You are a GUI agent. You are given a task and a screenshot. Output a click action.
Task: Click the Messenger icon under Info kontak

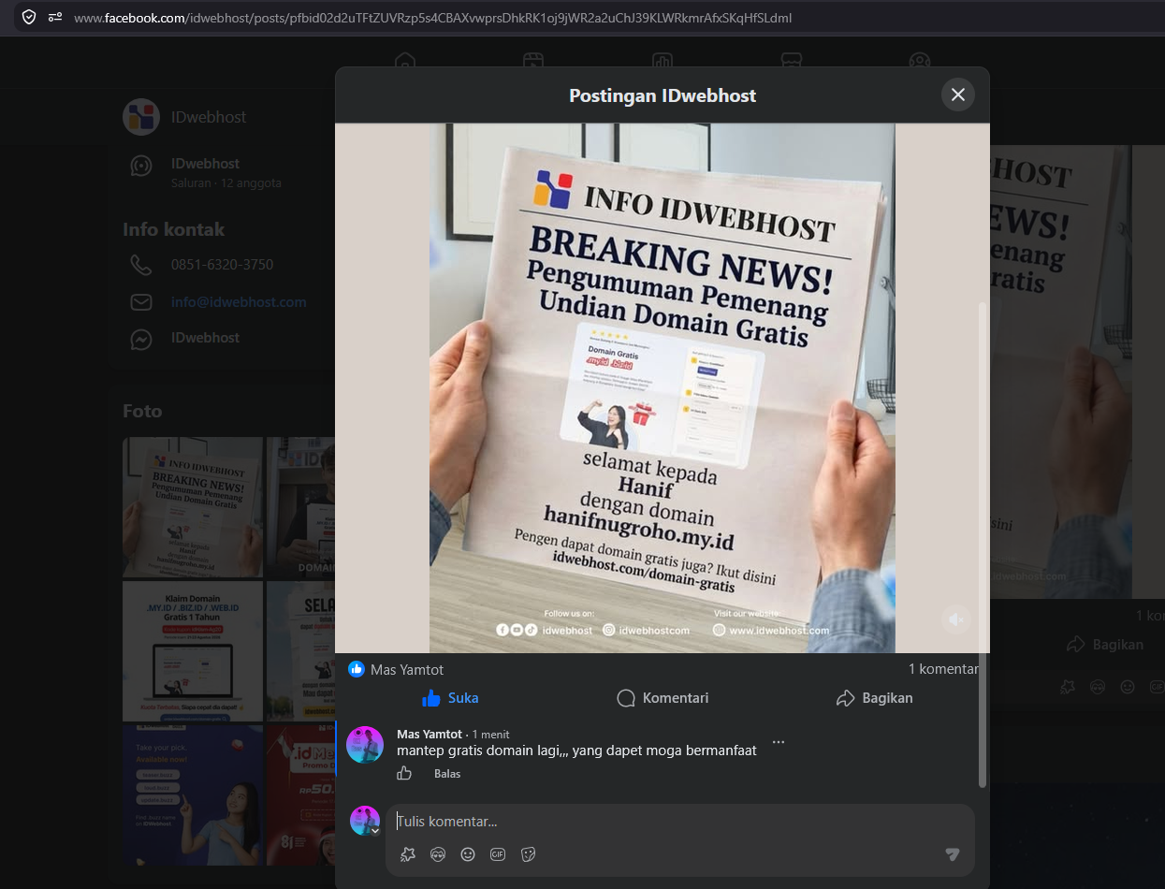(141, 339)
